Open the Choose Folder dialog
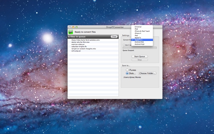 [x=147, y=73]
